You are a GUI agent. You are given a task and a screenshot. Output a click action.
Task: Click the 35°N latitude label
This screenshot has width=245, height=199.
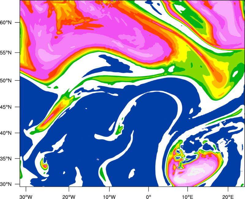[6, 159]
